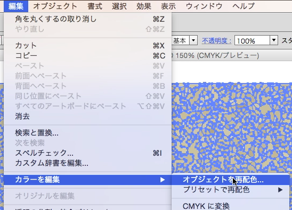Choose コピー from the edit menu
Image resolution: width=292 pixels, height=210 pixels.
87,56
